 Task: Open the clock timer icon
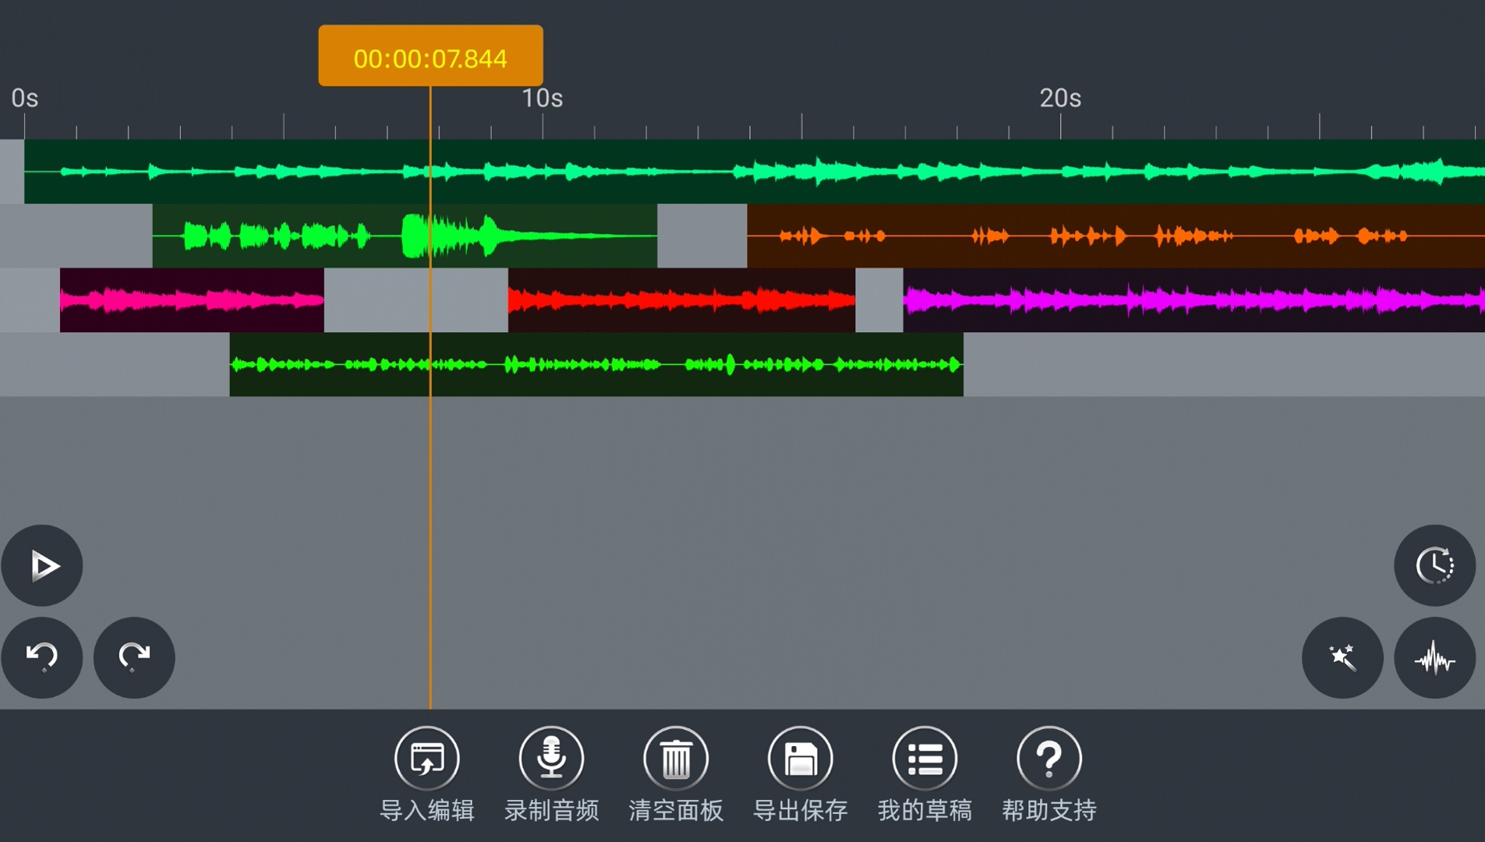point(1434,565)
